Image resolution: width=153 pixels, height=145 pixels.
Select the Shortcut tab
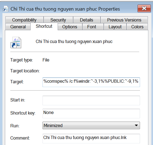click(44, 26)
